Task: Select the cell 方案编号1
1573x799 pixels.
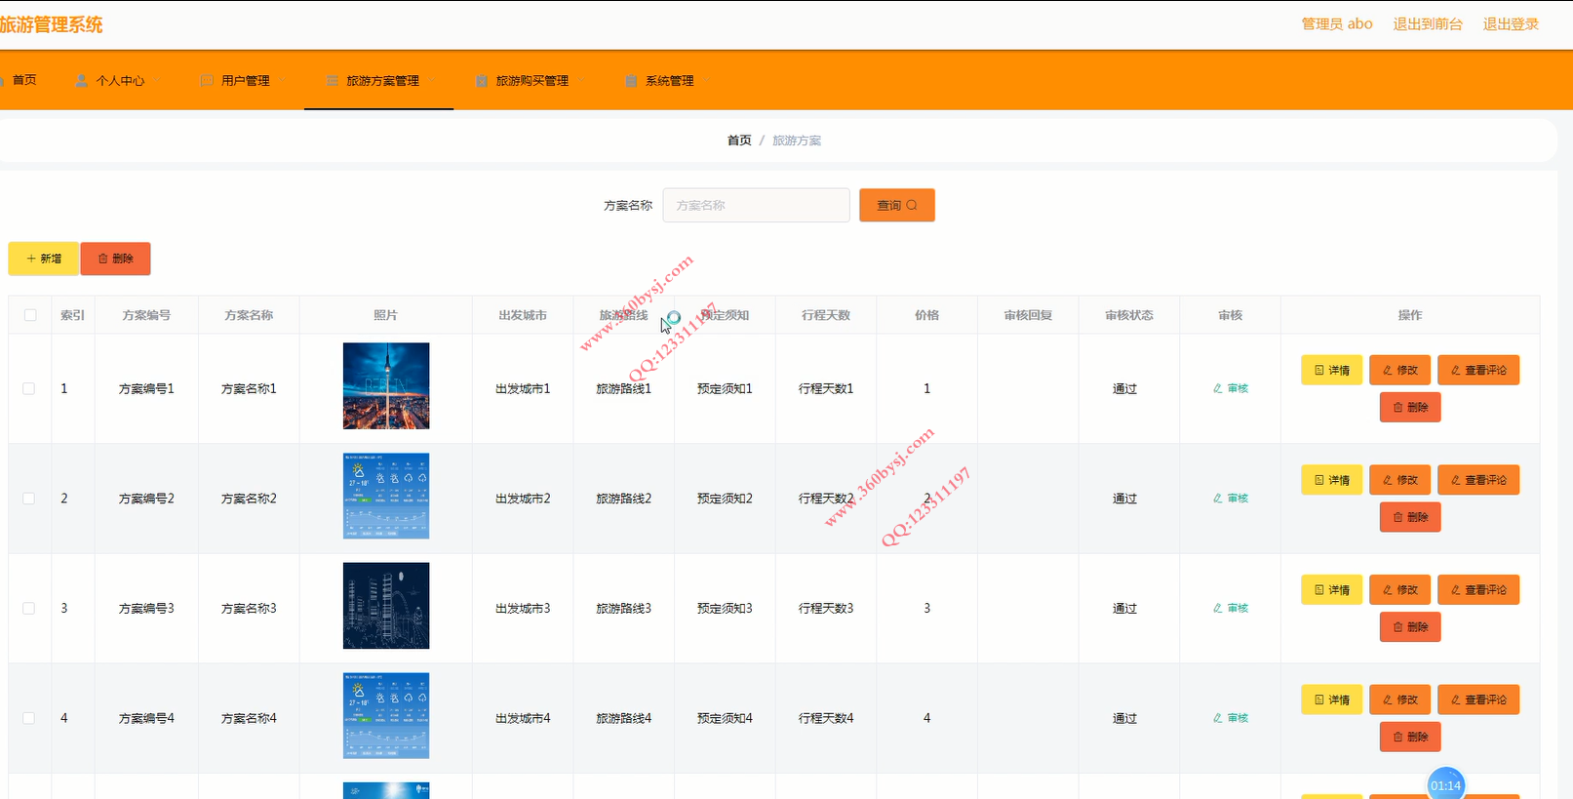Action: (146, 388)
